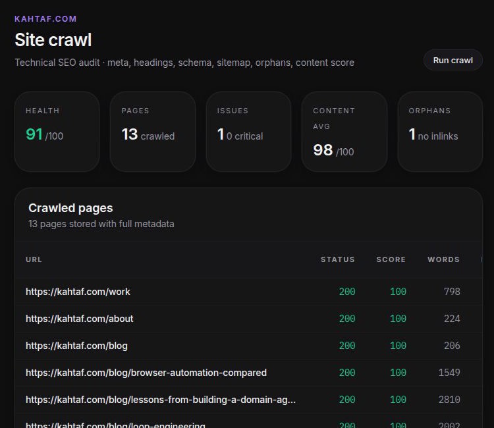
Task: Select the Issues 0 critical card
Action: (248, 132)
